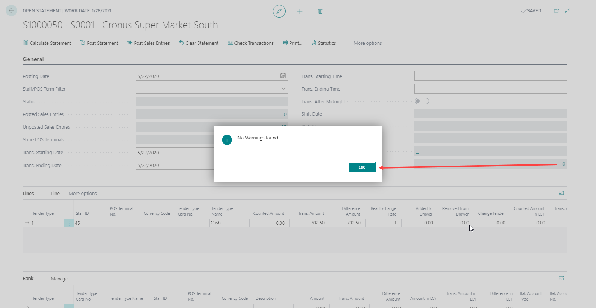Screen dimensions: 596x308
Task: Click the collapse page arrows icon
Action: click(x=567, y=11)
